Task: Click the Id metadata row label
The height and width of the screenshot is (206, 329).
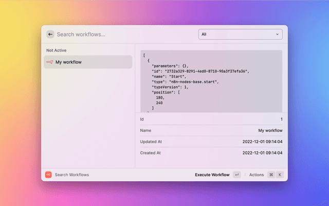Action: (x=142, y=119)
